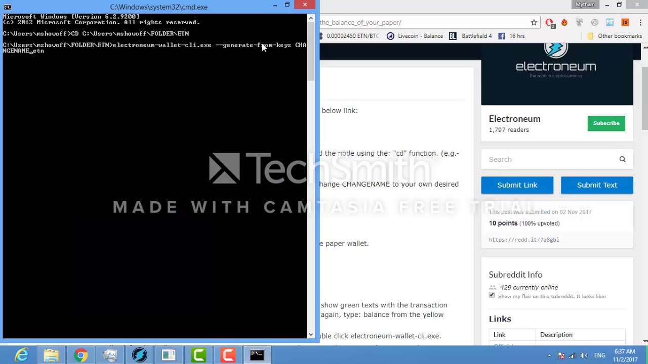Open the cmd.exe title bar system icon

[7, 7]
